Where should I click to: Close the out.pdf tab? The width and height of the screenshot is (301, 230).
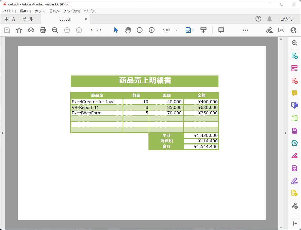[x=86, y=19]
